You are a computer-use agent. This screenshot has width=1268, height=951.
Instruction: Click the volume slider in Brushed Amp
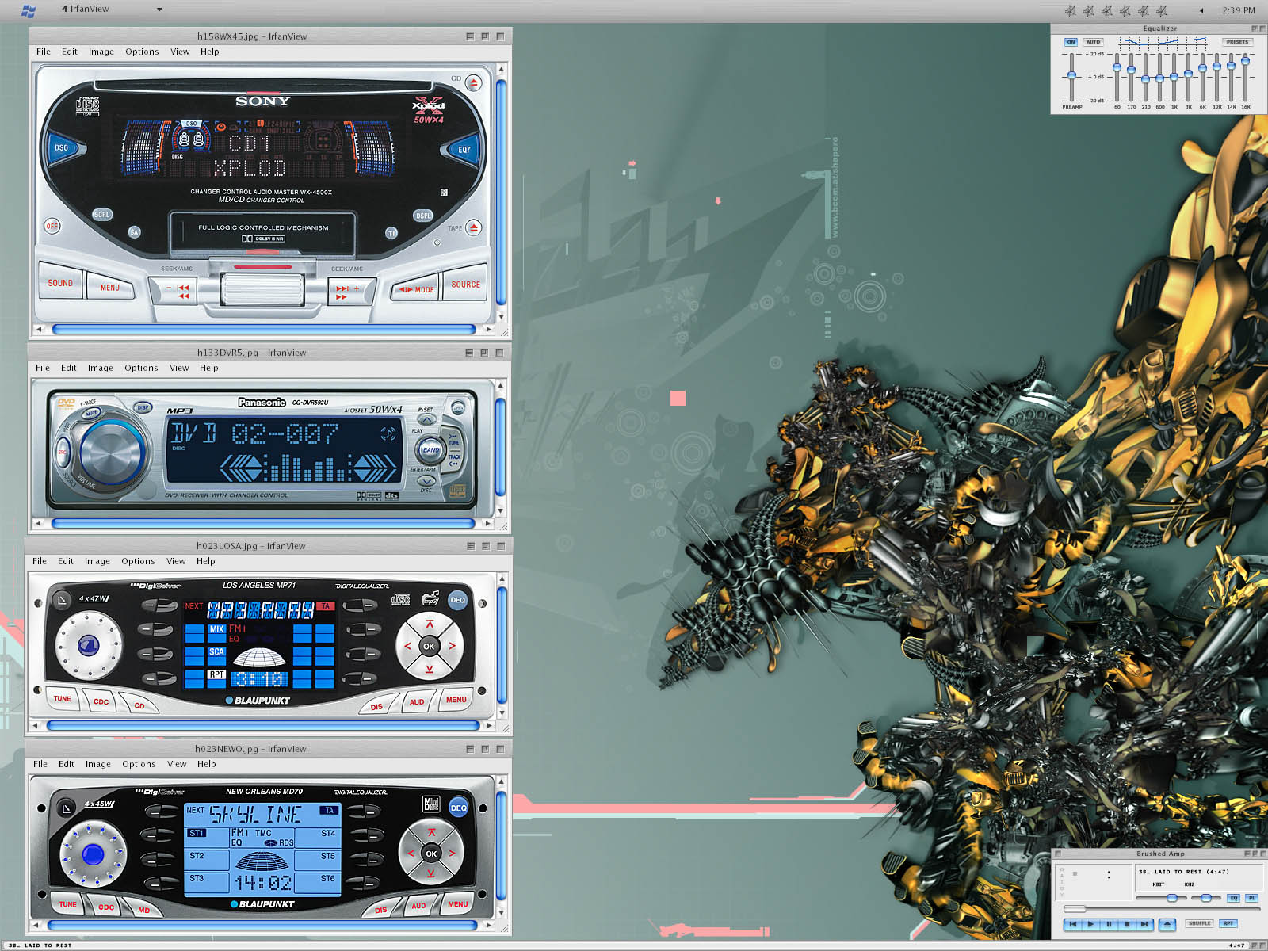(x=1161, y=898)
